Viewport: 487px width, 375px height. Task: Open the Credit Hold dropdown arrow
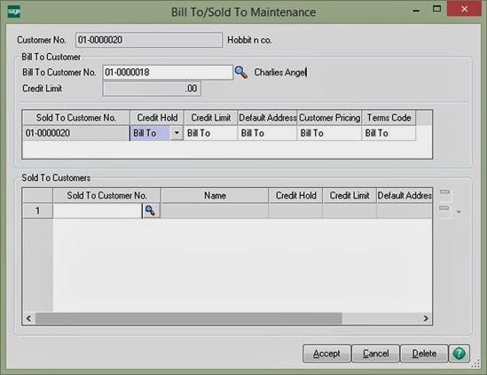[x=177, y=133]
